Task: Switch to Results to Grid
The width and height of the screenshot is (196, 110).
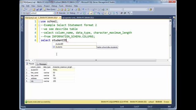Action: coord(106,13)
